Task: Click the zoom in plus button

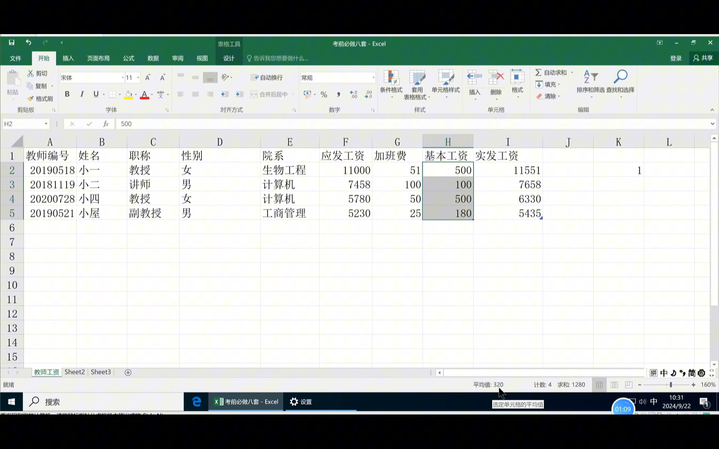Action: [694, 385]
